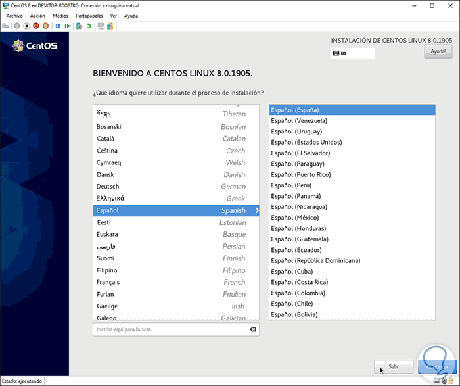Select Català language
The image size is (460, 386).
pyautogui.click(x=176, y=139)
